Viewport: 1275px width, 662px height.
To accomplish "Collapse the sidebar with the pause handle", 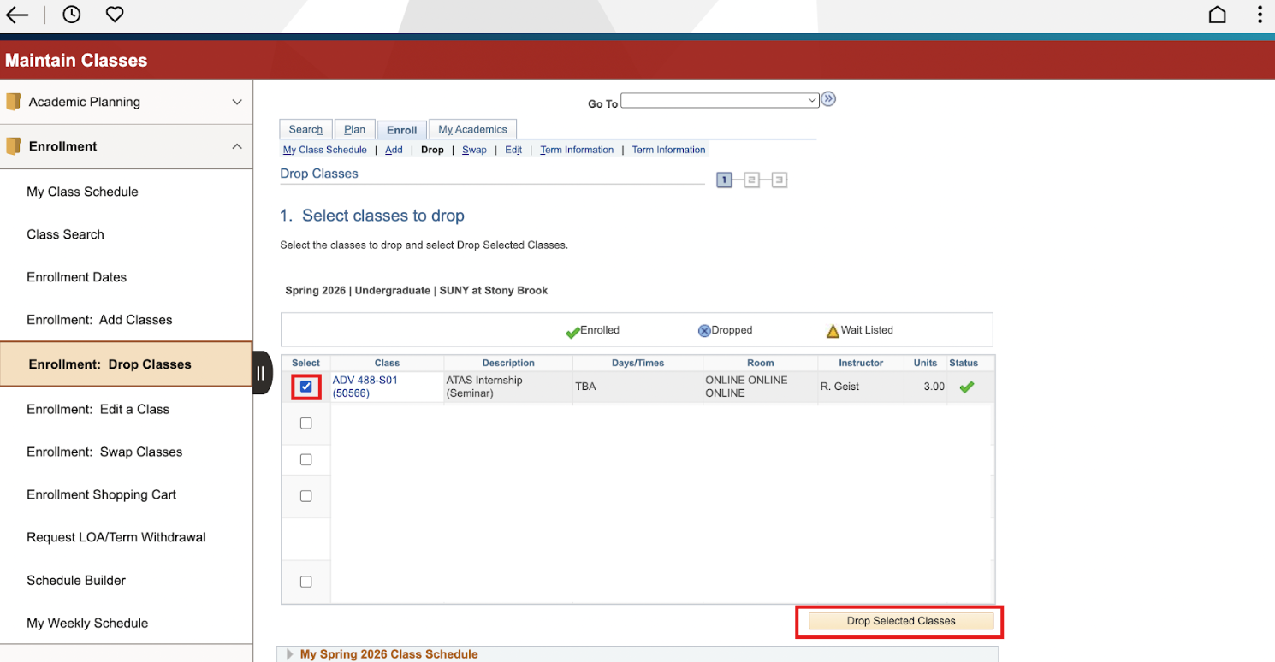I will click(x=262, y=373).
